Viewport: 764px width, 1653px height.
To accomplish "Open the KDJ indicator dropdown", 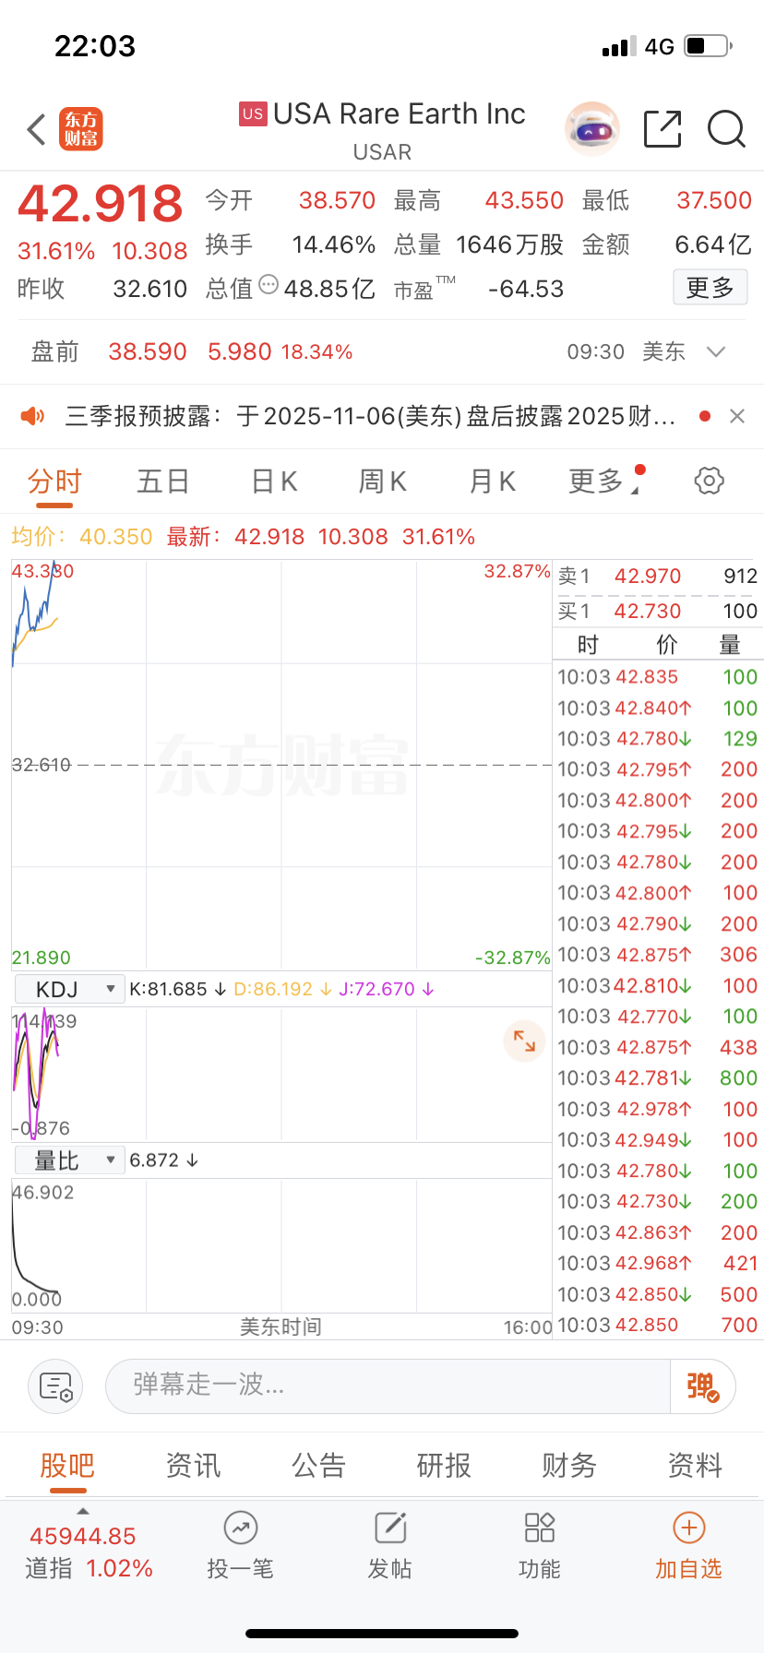I will pyautogui.click(x=69, y=989).
